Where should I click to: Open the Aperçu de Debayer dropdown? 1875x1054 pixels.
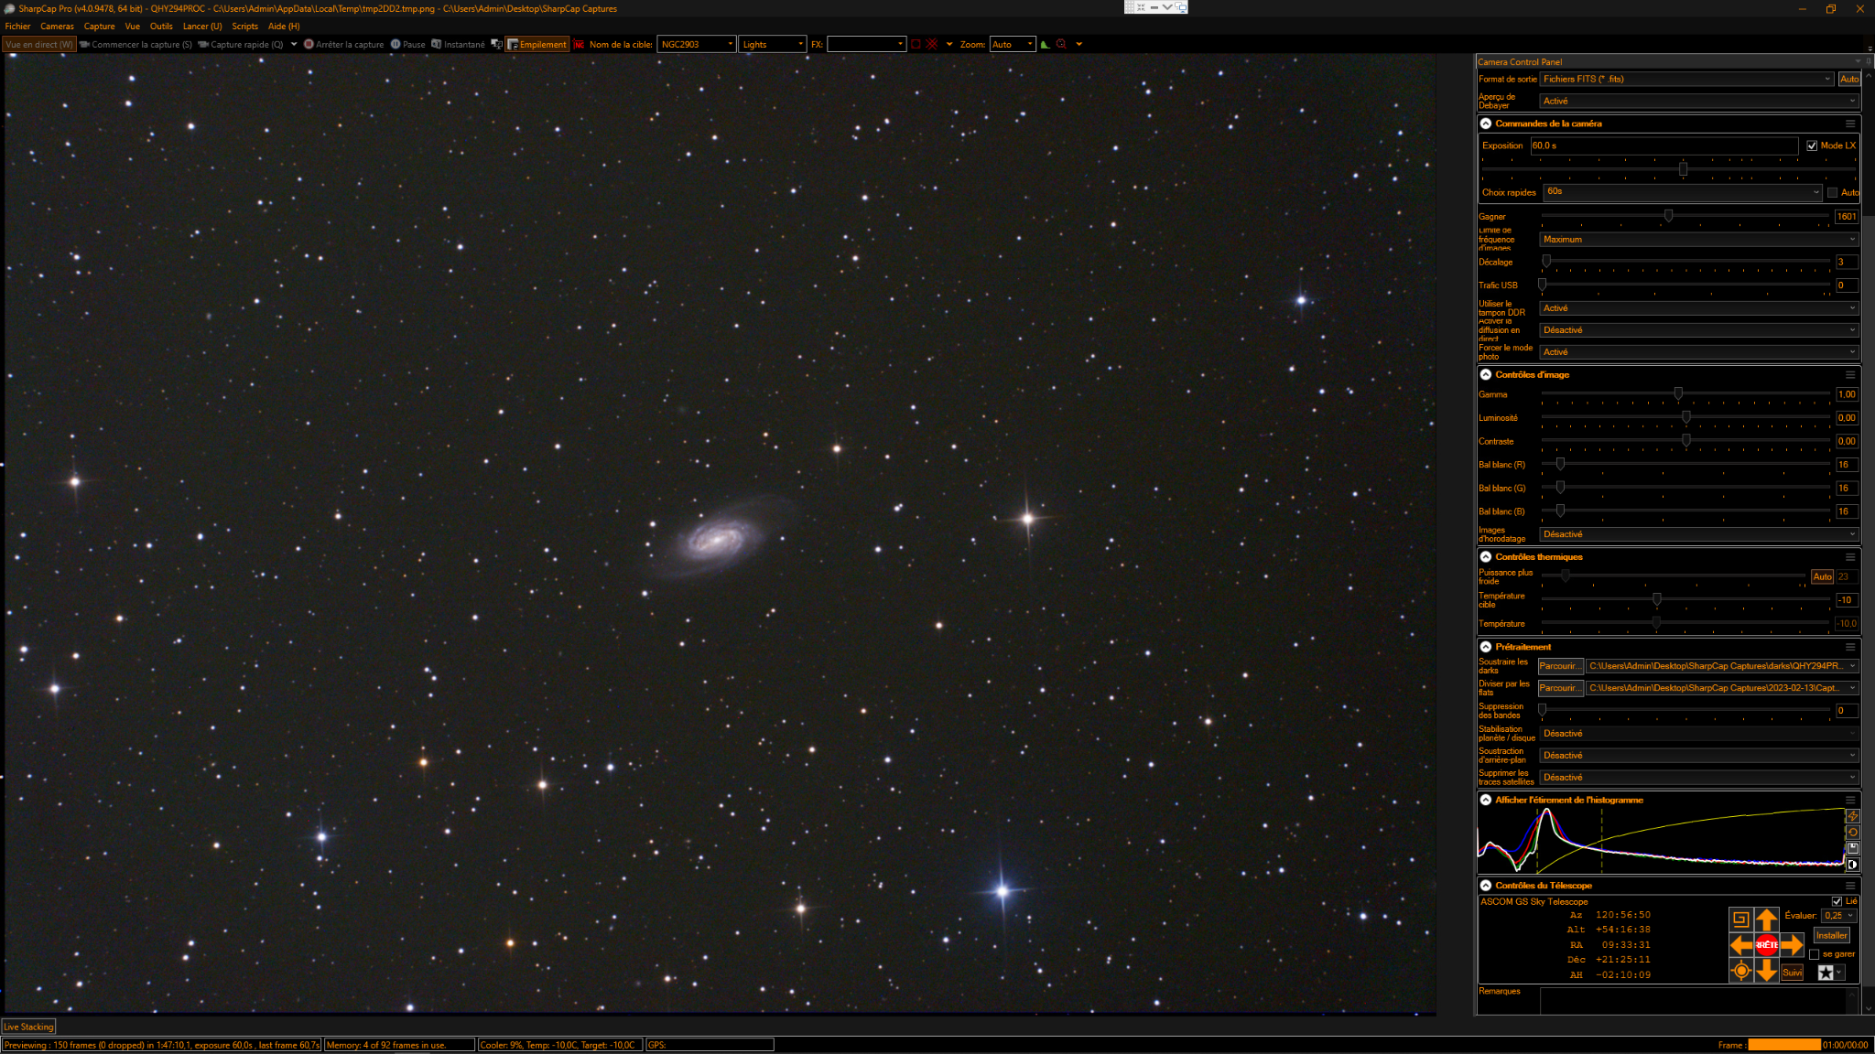[1698, 101]
